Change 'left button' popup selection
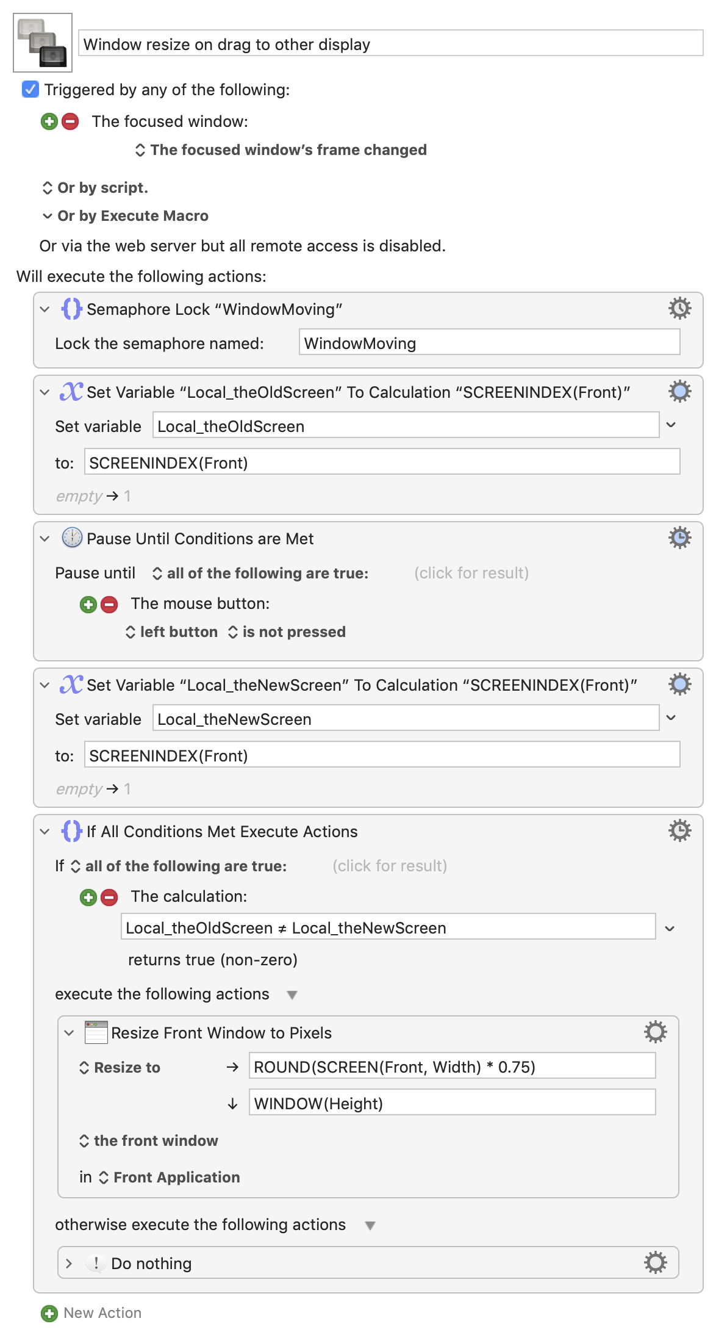 point(171,632)
